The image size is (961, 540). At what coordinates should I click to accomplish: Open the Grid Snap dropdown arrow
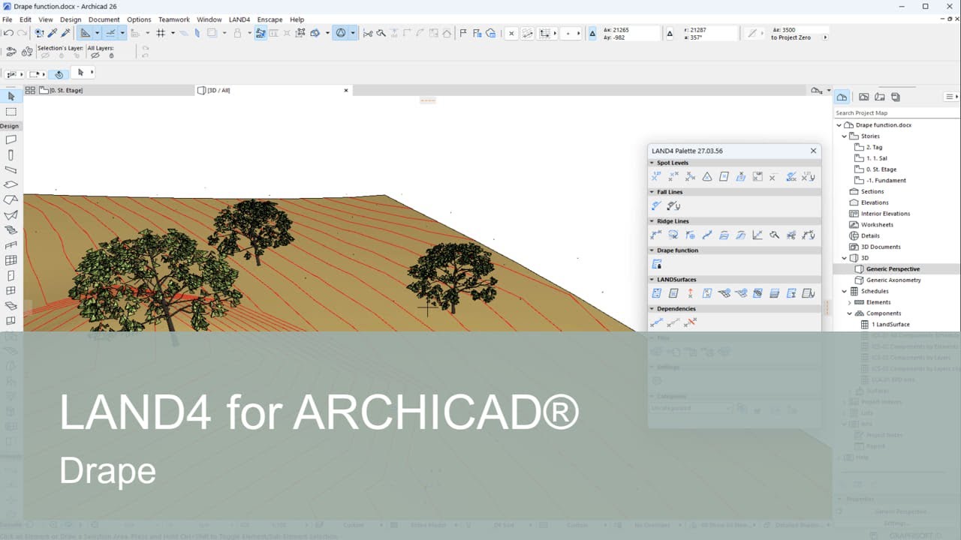173,33
